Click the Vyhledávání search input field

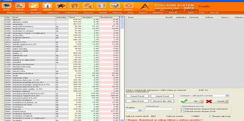click(159, 109)
